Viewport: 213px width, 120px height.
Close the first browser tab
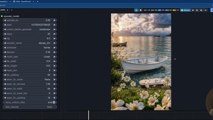coord(10,1)
